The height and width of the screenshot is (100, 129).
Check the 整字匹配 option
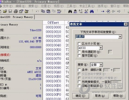(x=79, y=56)
